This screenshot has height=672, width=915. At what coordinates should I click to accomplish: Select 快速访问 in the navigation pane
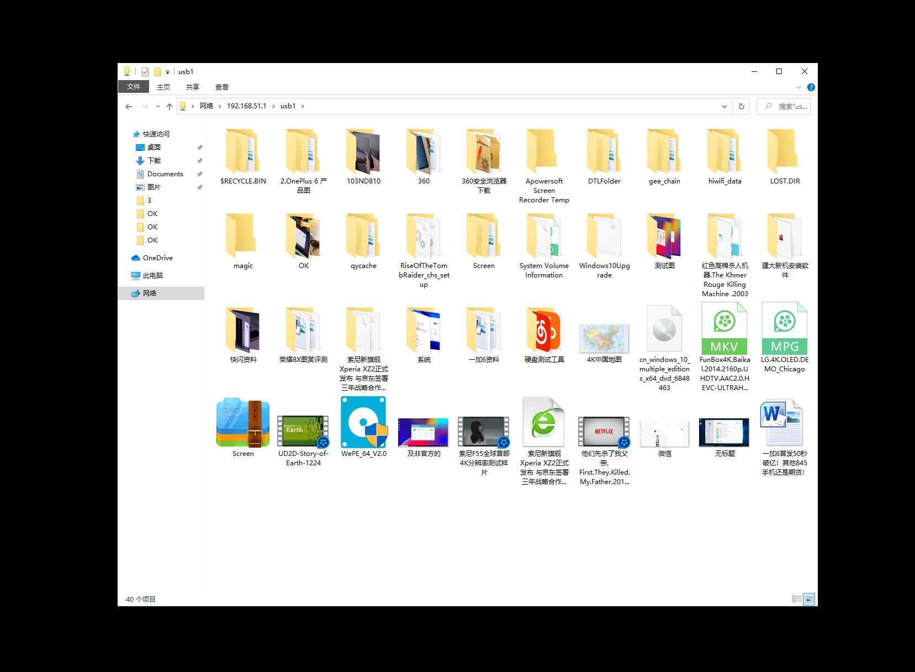click(156, 134)
